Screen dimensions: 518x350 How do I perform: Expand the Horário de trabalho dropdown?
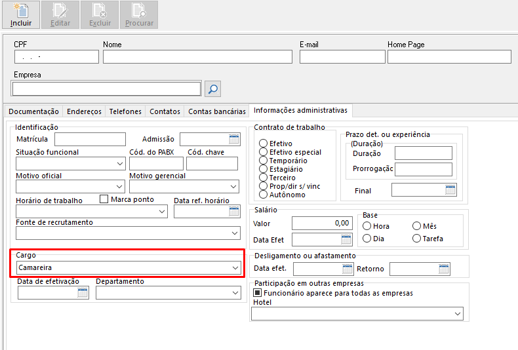pyautogui.click(x=162, y=211)
